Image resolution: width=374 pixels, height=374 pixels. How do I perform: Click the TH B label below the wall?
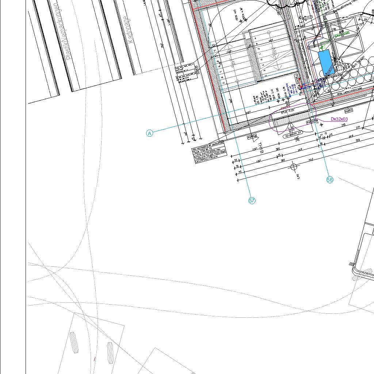(x=261, y=147)
